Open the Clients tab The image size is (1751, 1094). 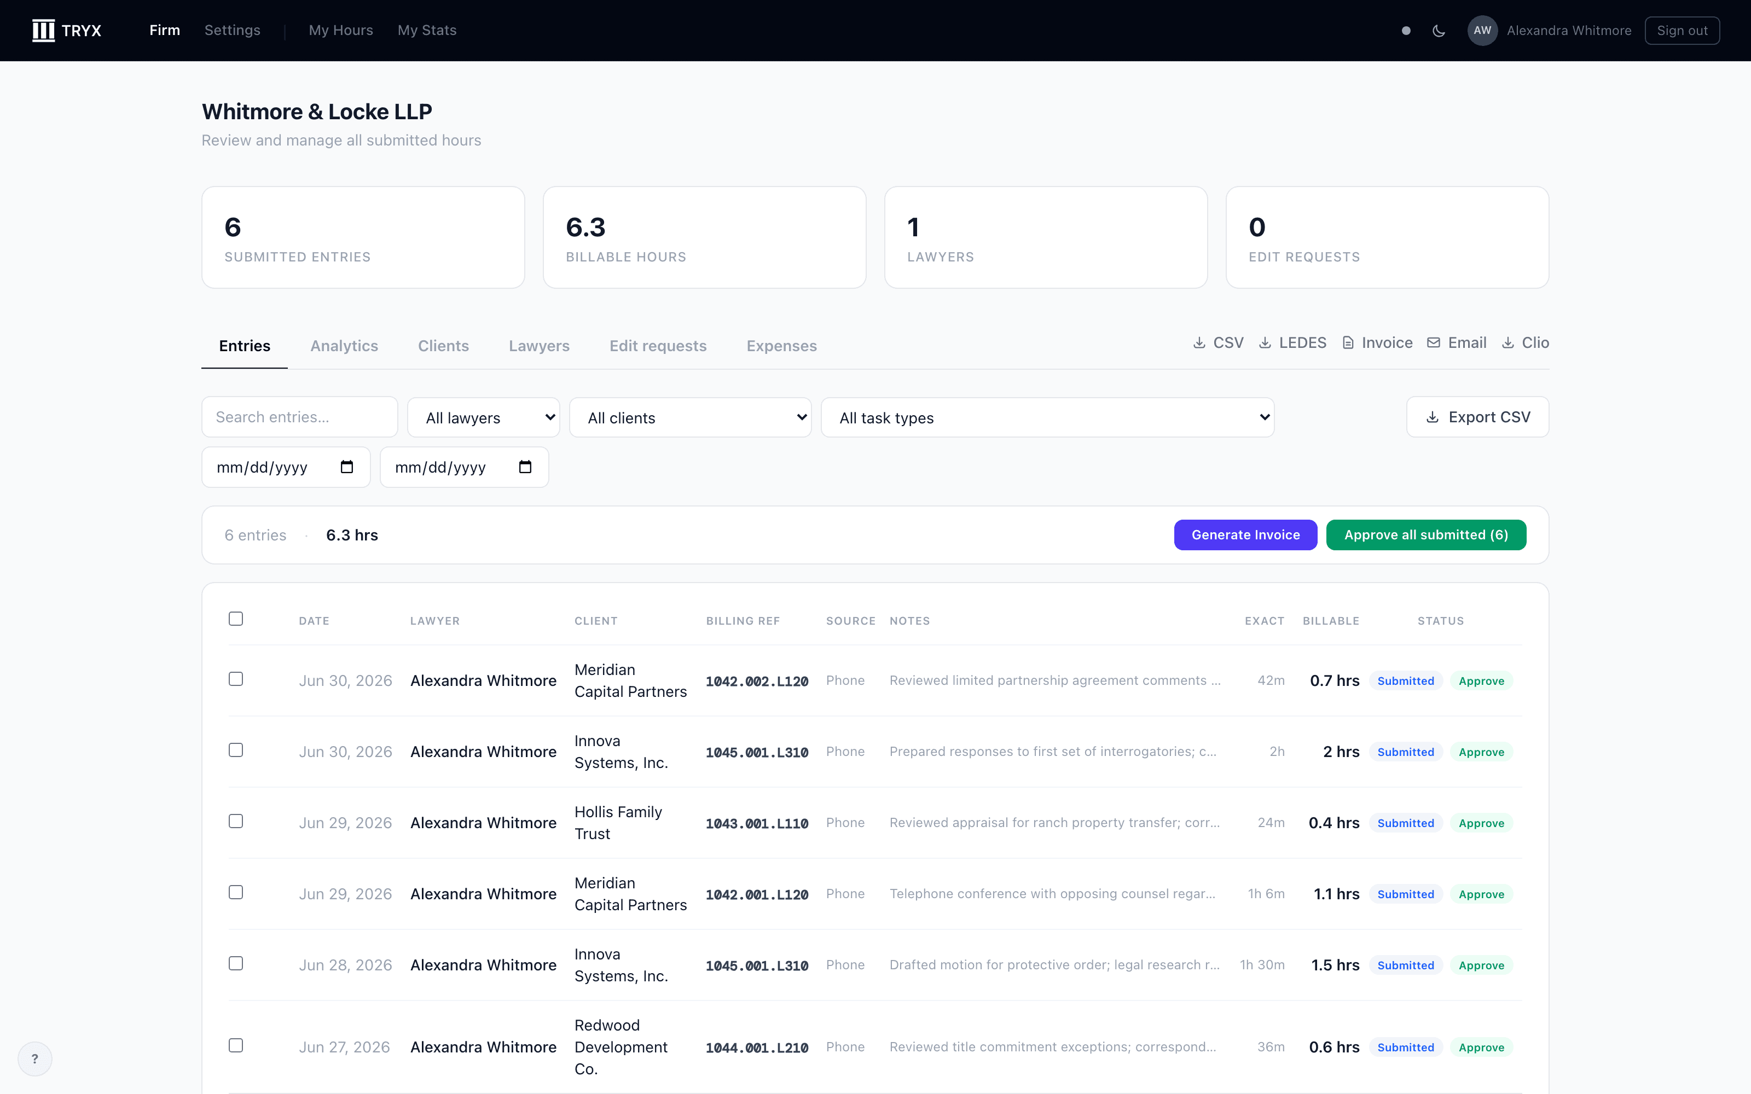click(x=444, y=346)
